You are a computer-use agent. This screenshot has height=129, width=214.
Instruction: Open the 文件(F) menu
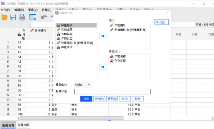click(5, 10)
